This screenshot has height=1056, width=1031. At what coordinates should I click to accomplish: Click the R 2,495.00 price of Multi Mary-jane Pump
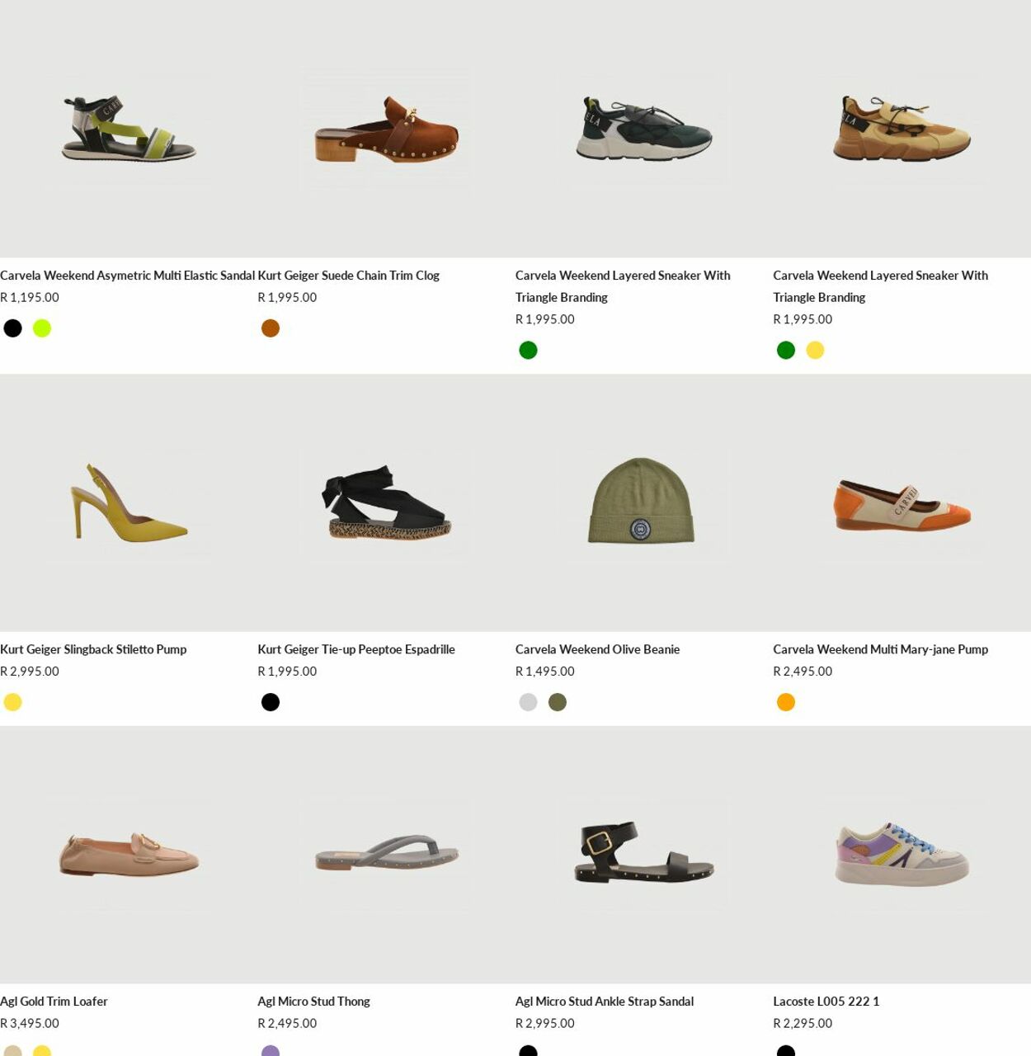point(803,672)
